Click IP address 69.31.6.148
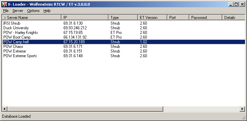 [73, 56]
